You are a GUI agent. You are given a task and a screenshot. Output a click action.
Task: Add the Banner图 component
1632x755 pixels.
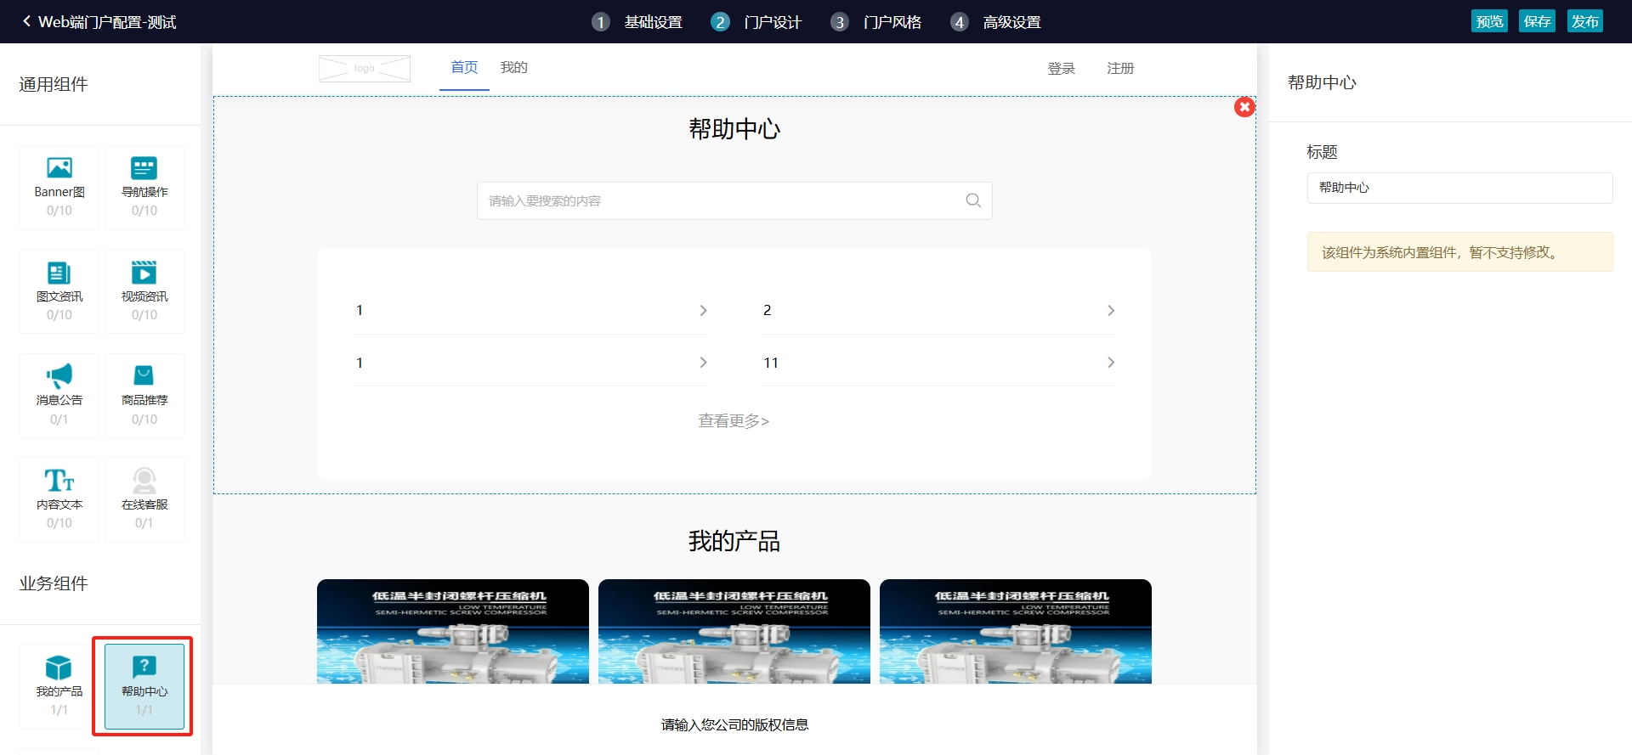point(59,188)
